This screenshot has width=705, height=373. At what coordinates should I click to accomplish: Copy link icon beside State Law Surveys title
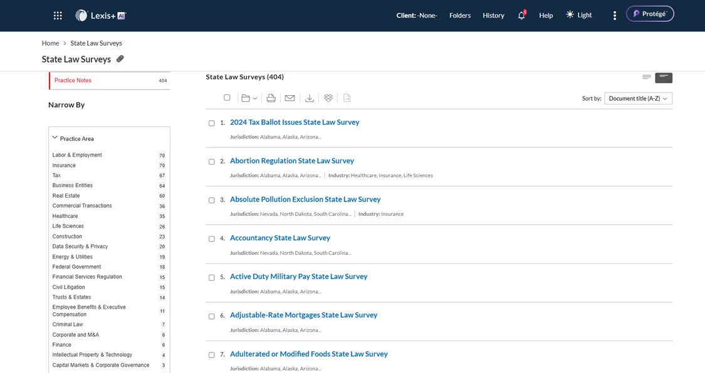point(120,59)
